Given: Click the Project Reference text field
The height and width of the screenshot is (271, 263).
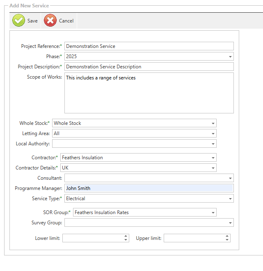Looking at the screenshot, I should (x=149, y=46).
